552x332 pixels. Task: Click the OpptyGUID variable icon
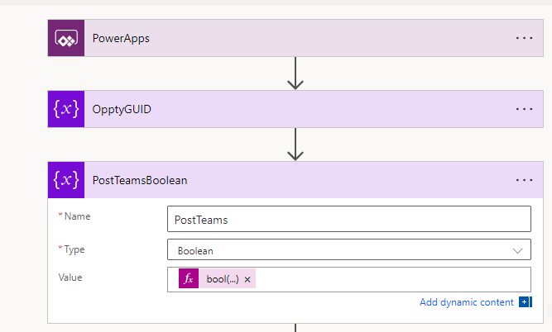point(66,109)
